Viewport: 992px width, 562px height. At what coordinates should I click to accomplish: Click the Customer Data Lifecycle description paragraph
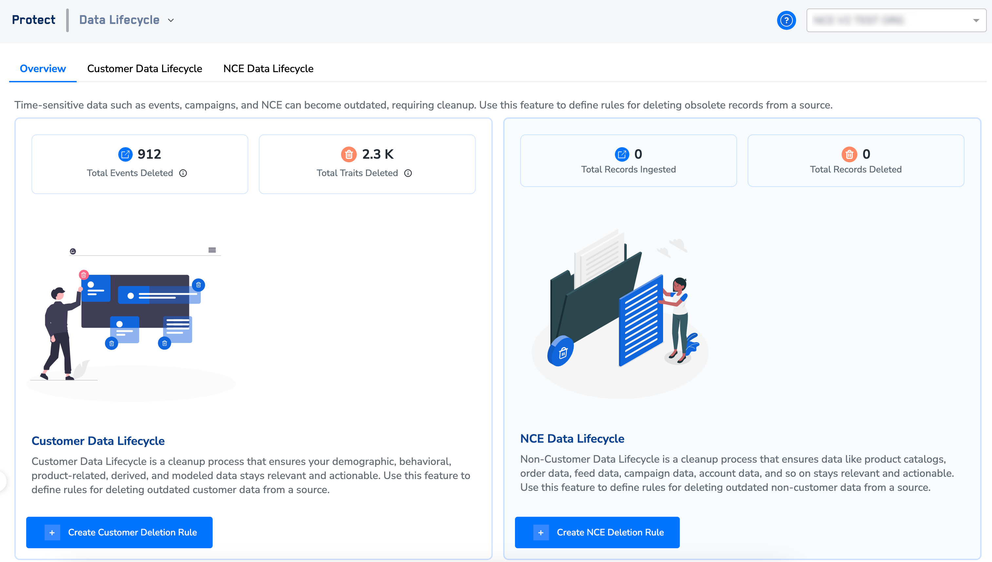click(x=251, y=475)
